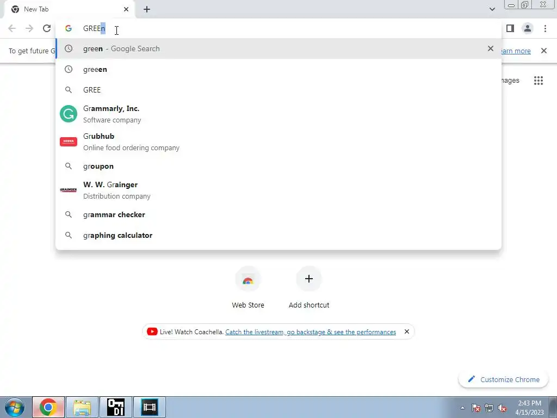
Task: Open the Web Store shortcut
Action: 248,288
